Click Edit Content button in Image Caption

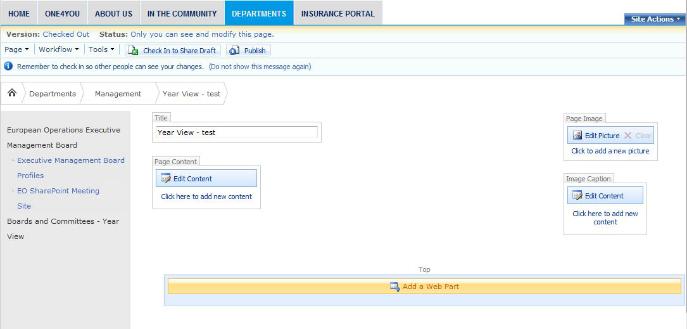click(605, 195)
